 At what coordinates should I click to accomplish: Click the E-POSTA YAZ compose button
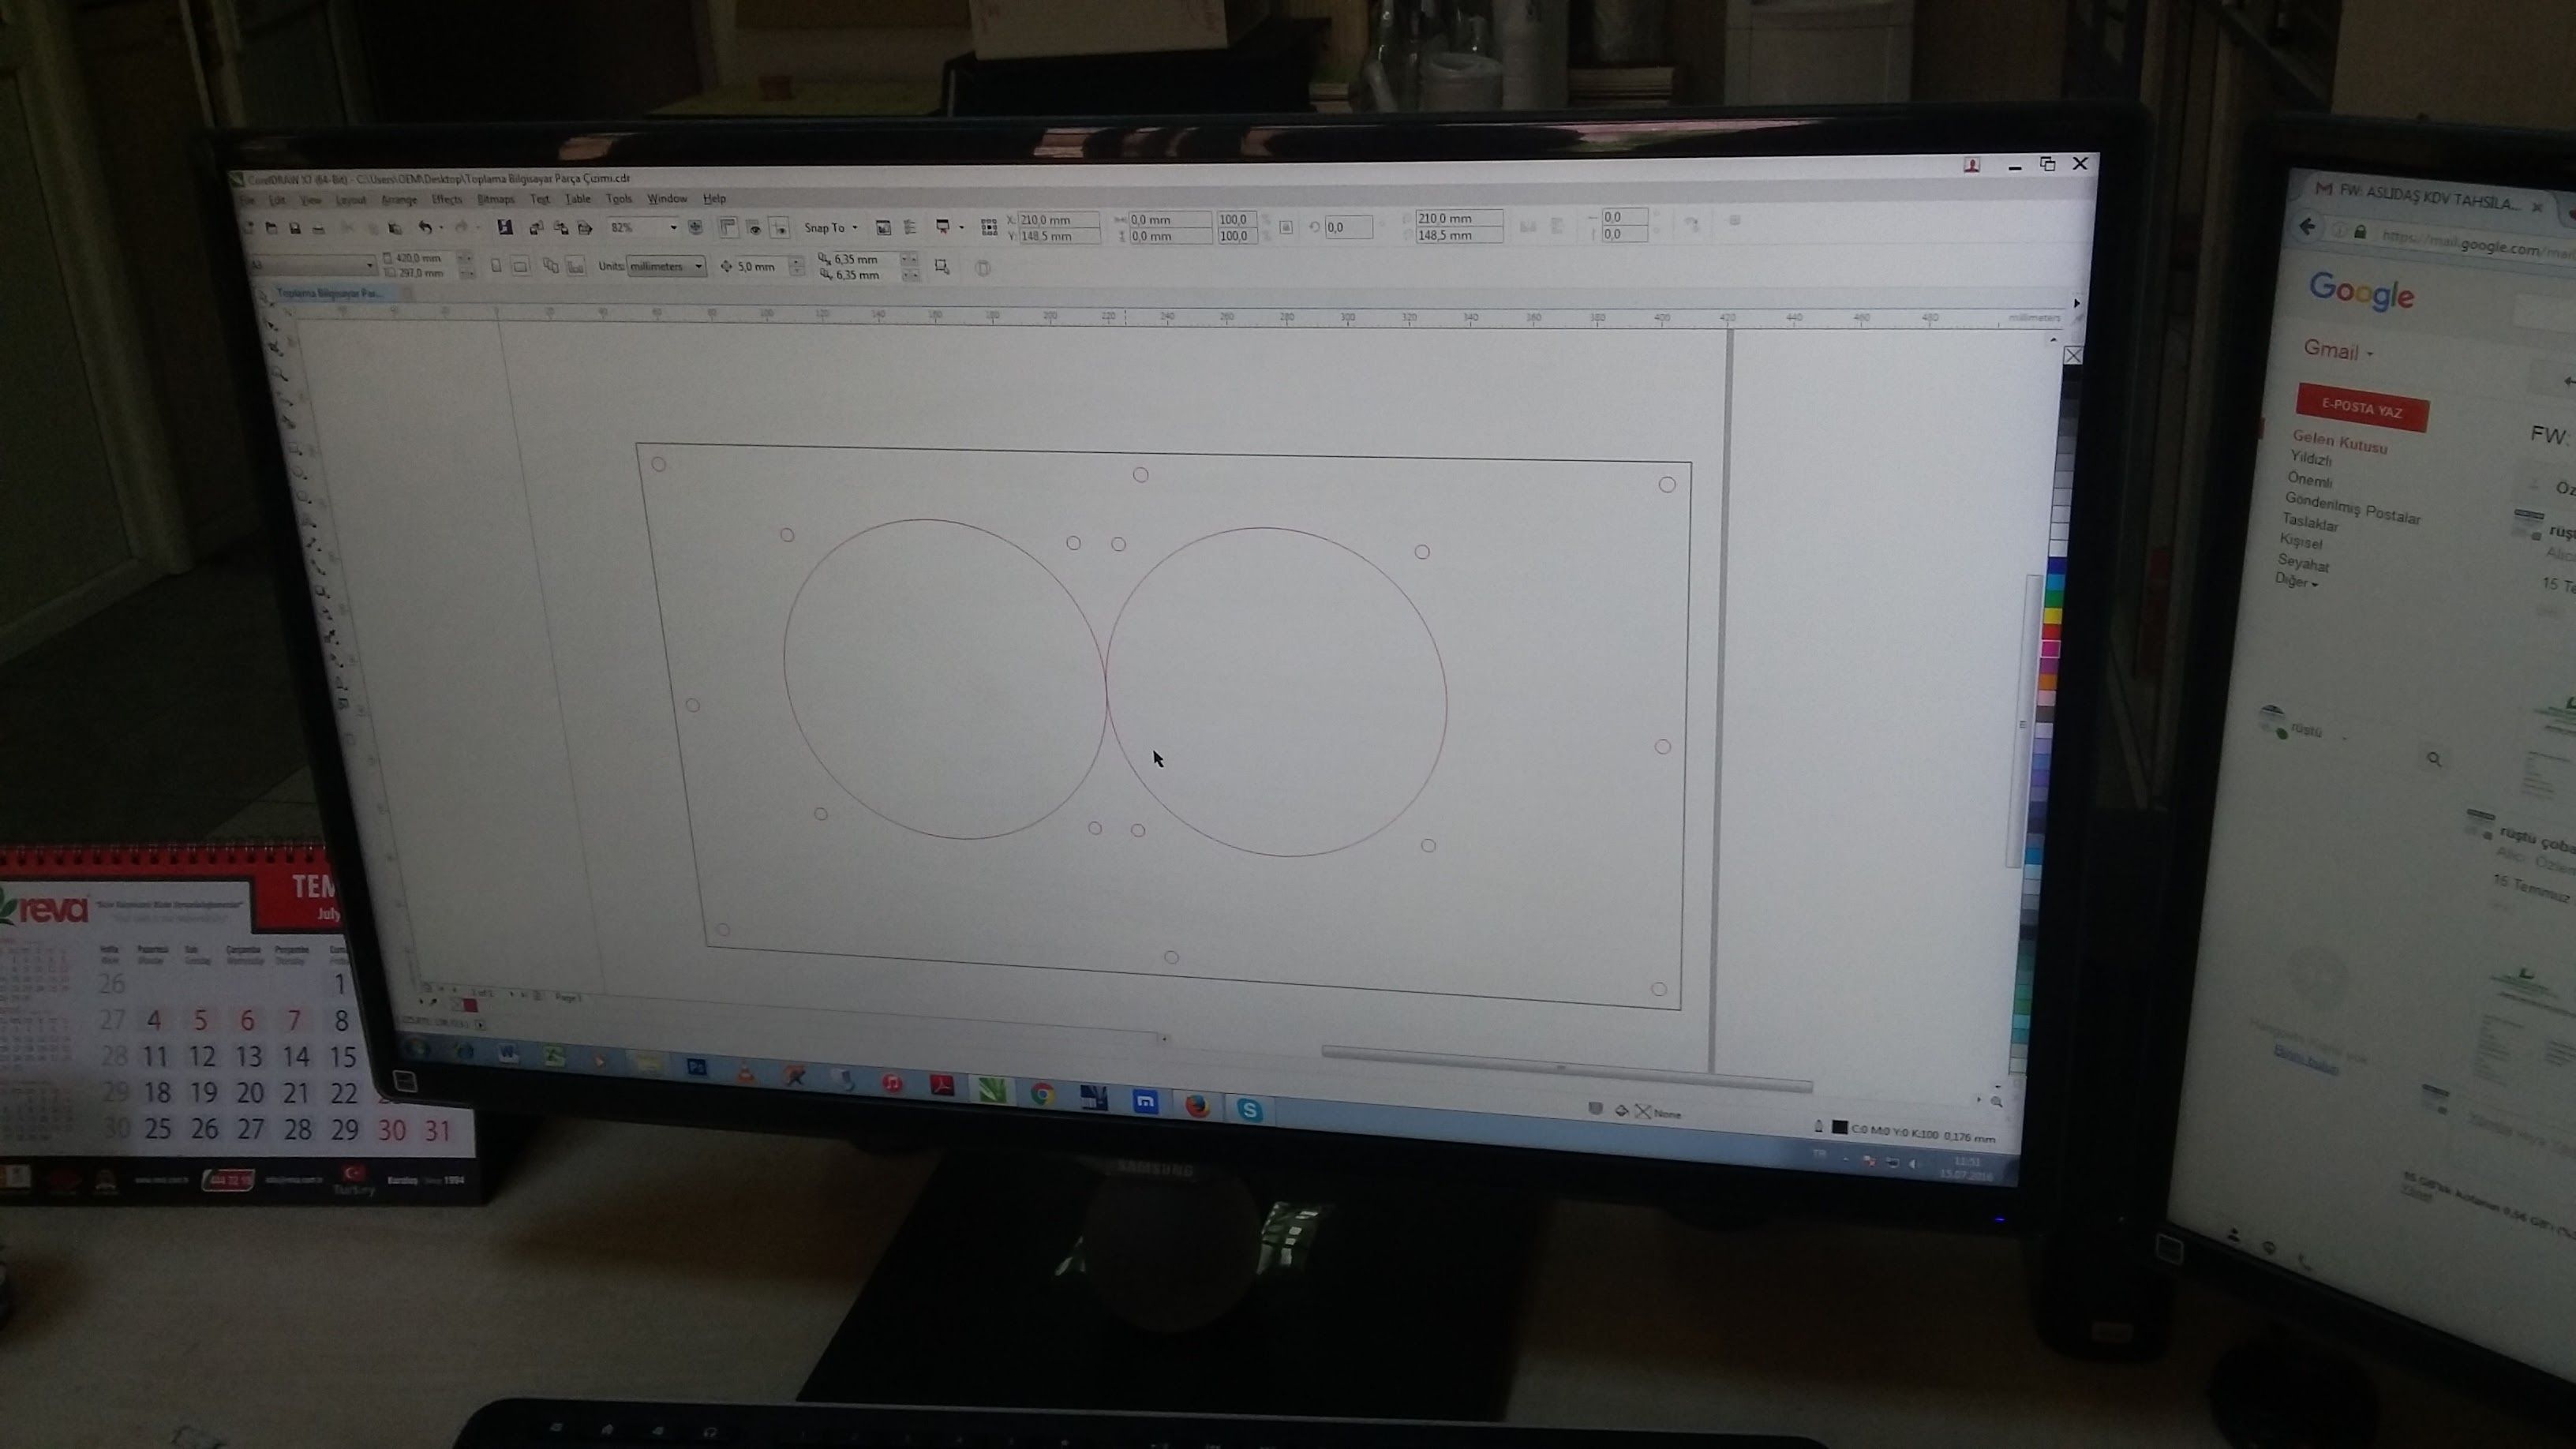click(x=2361, y=409)
